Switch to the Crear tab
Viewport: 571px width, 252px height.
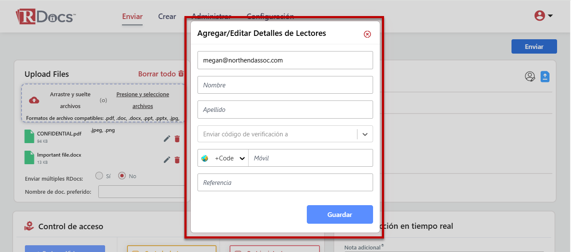[x=167, y=17]
